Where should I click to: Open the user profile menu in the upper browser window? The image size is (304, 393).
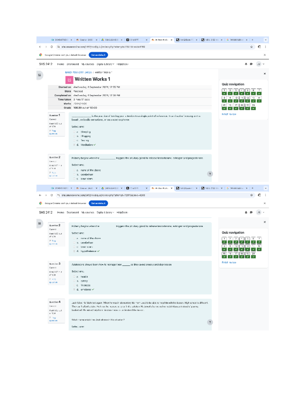tap(260, 64)
